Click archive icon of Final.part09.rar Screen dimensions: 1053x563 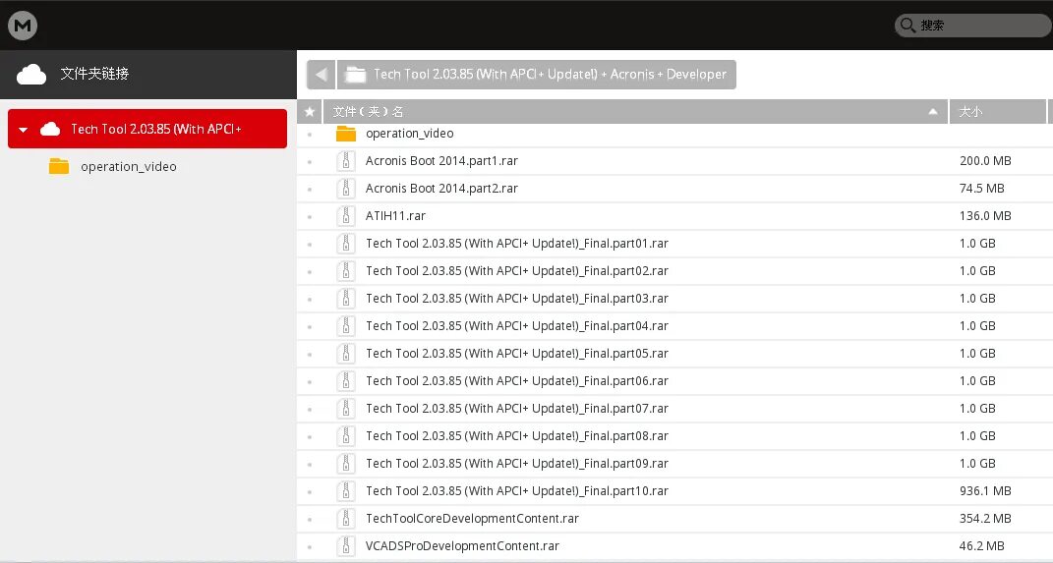point(346,464)
